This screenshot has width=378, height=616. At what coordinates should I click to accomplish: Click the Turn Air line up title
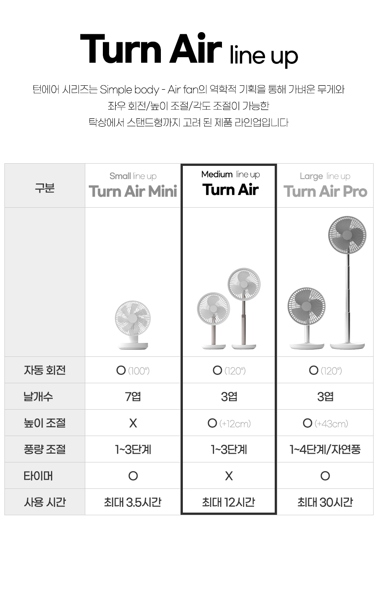(x=189, y=50)
